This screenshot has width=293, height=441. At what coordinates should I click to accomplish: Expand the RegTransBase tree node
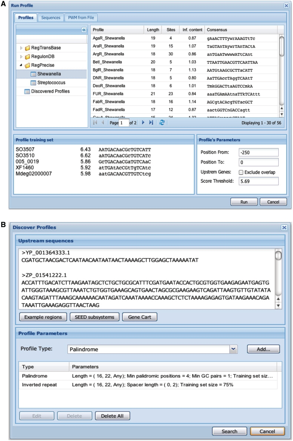(21, 48)
